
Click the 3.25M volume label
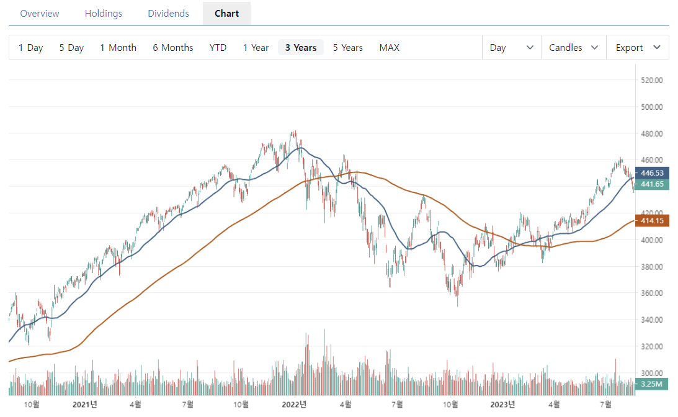pos(651,385)
